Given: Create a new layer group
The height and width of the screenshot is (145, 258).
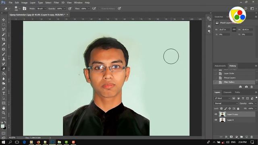Looking at the screenshot, I should (x=241, y=137).
